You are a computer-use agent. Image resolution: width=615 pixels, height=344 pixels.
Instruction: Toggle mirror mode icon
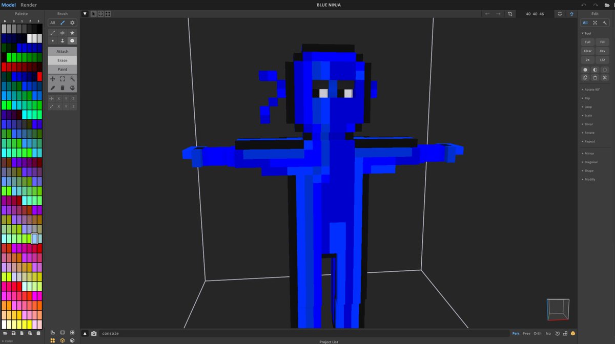point(51,98)
